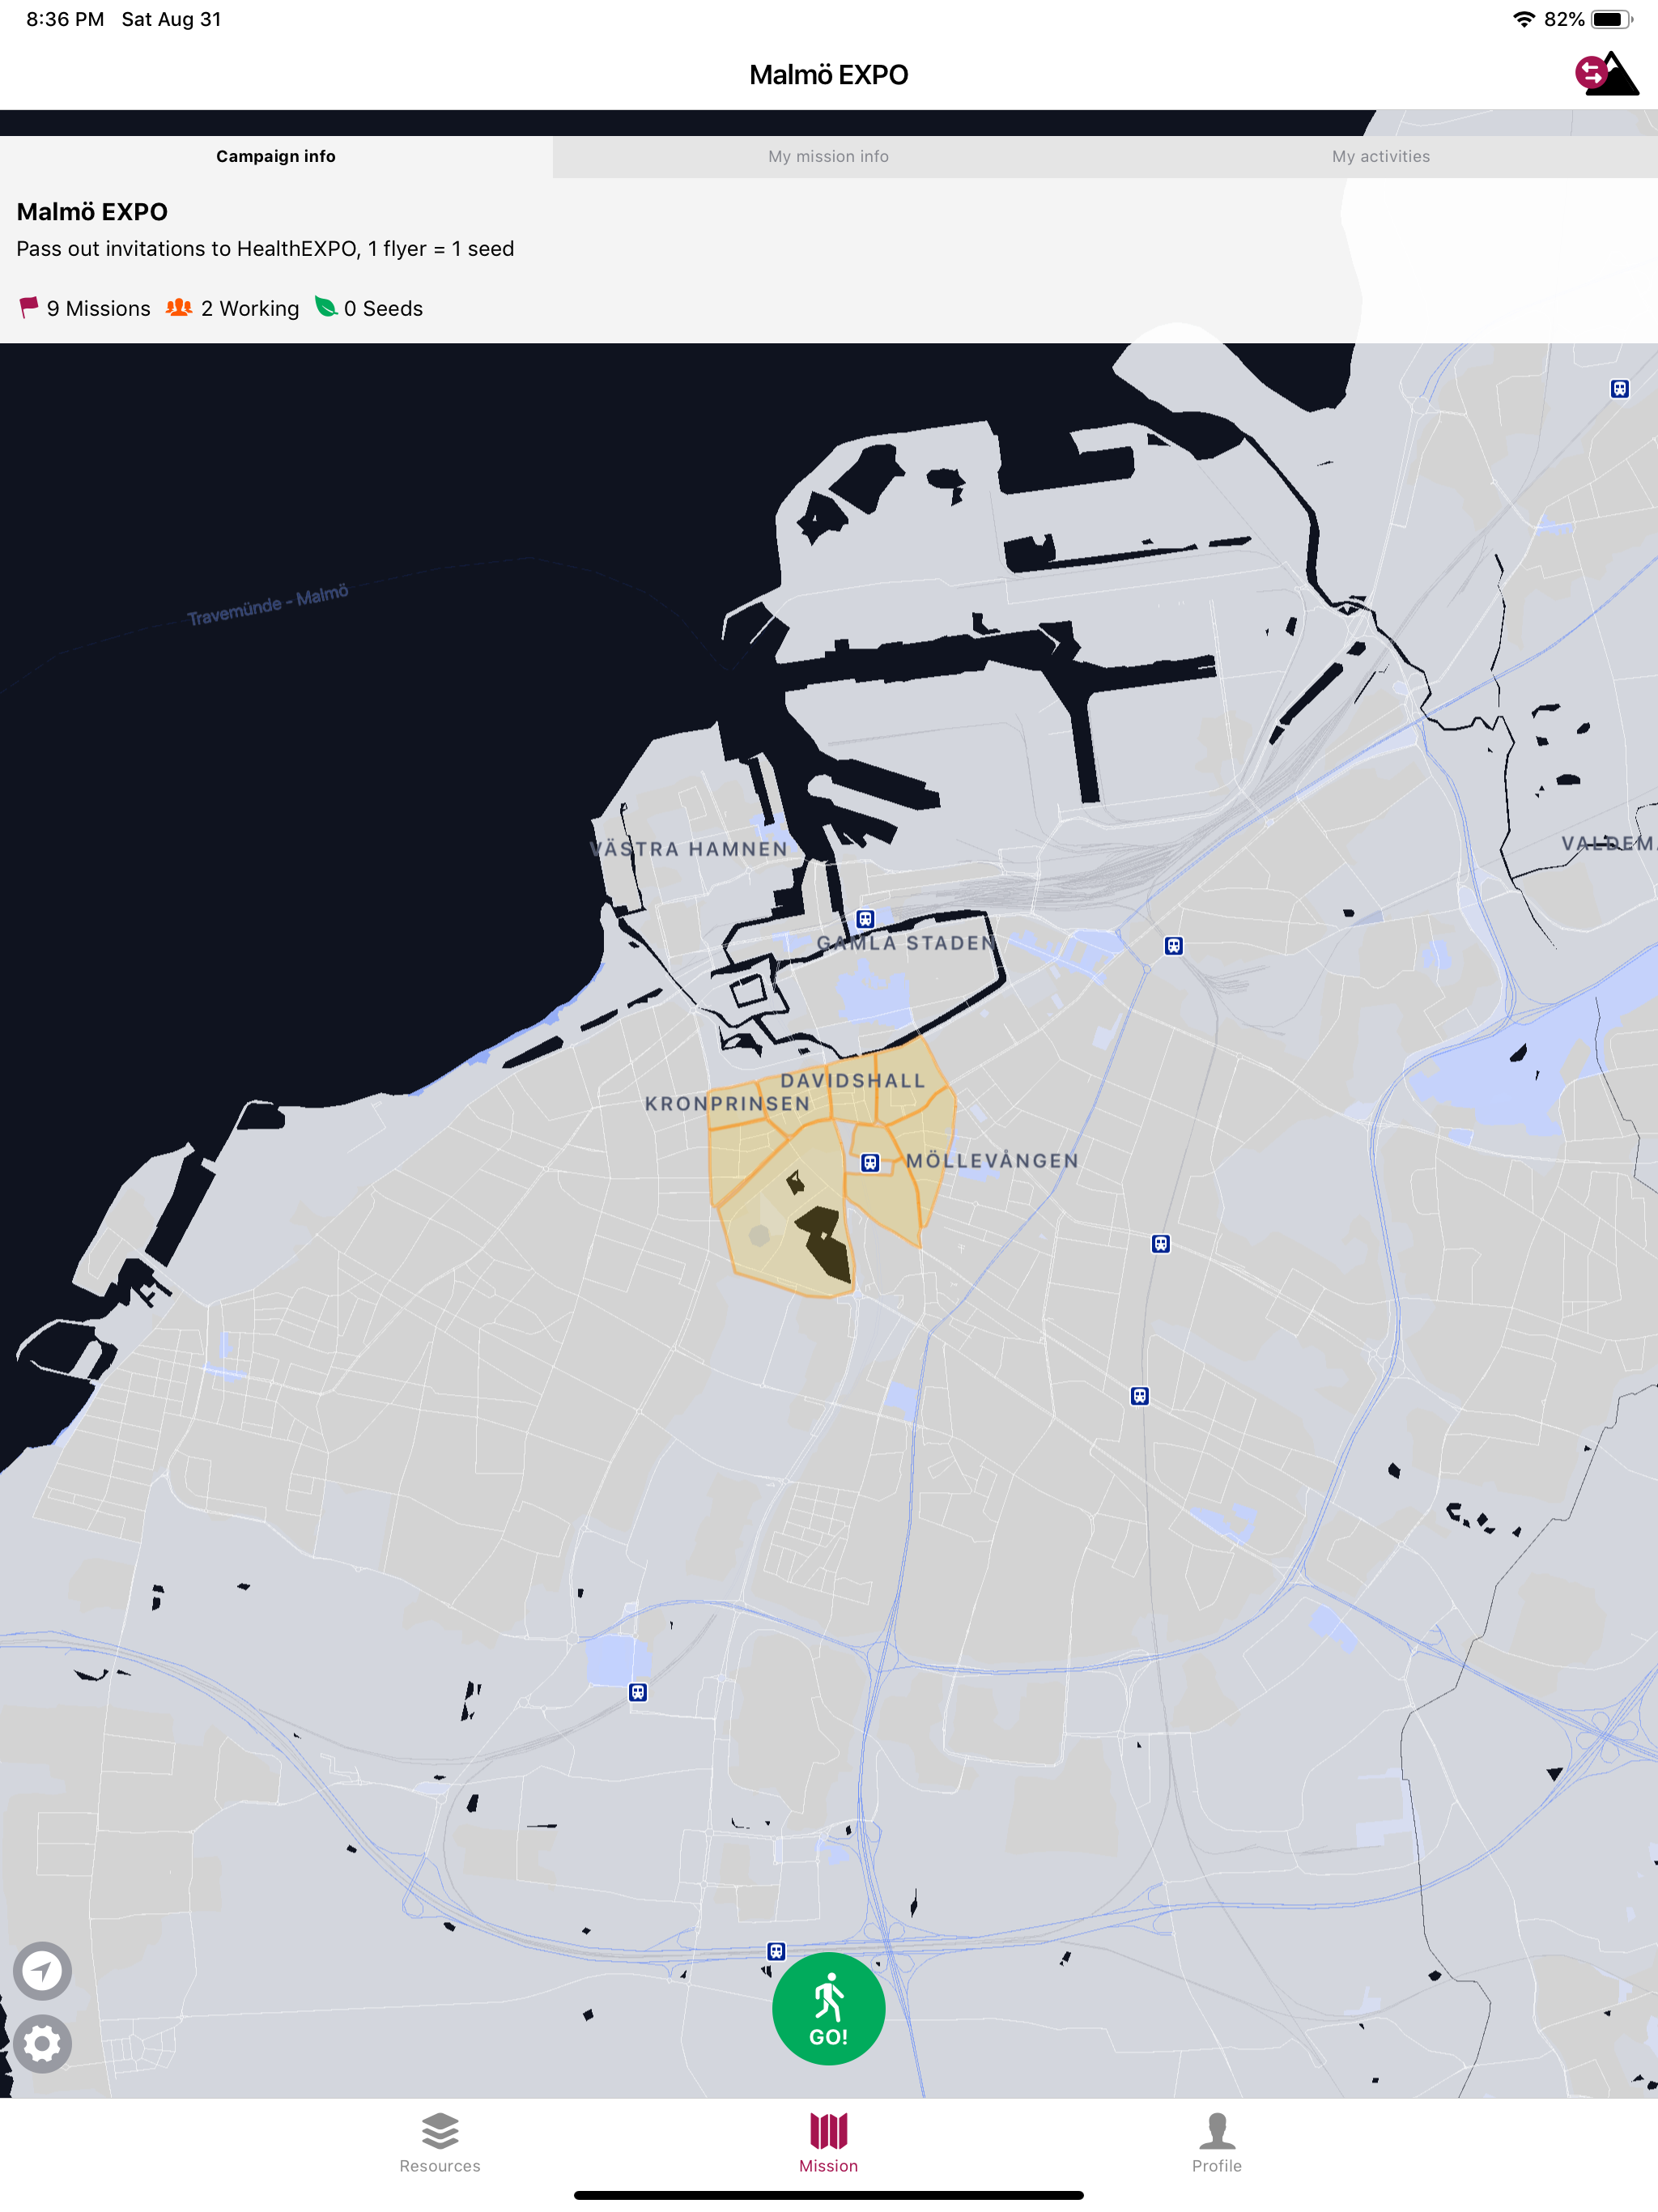Tap the green leaf Seeds icon
The height and width of the screenshot is (2212, 1658).
point(326,306)
